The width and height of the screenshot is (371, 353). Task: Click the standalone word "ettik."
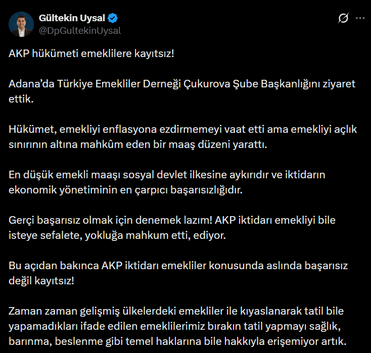point(21,99)
